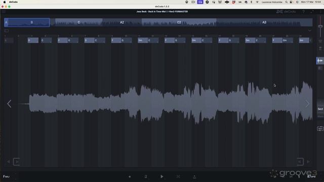Jump to section C2 in overview

179,22
